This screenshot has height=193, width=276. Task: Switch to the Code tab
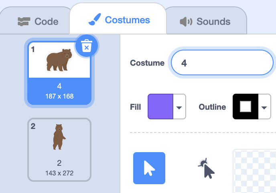point(38,22)
